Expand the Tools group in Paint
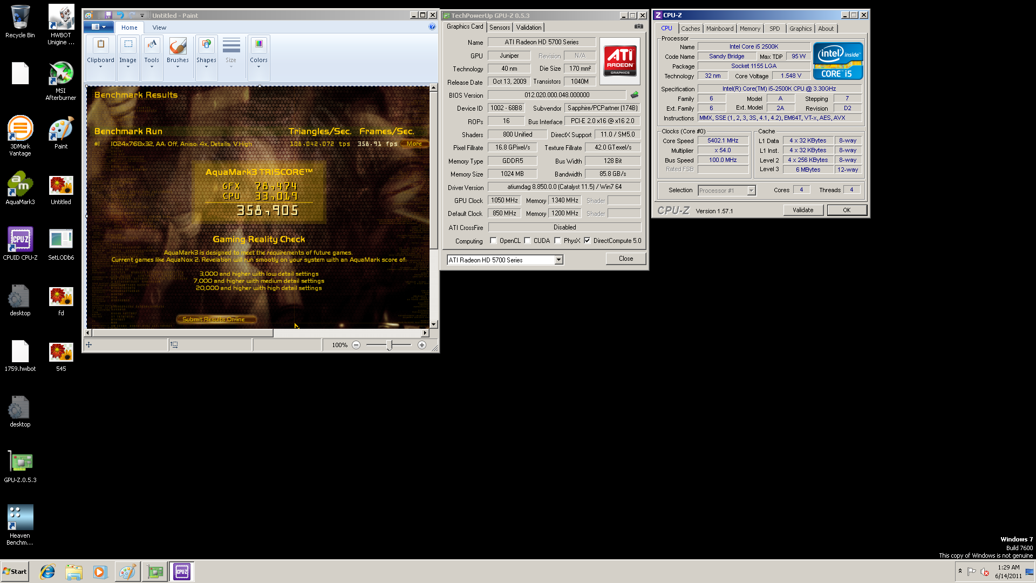 (x=152, y=58)
